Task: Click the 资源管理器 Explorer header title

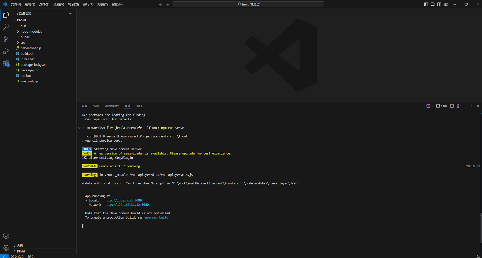Action: (24, 13)
